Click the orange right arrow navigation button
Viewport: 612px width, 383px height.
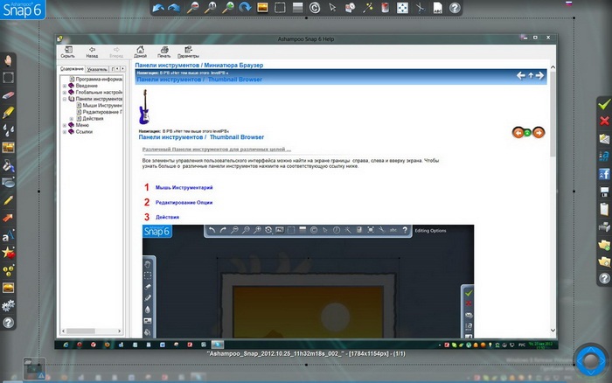coord(539,133)
